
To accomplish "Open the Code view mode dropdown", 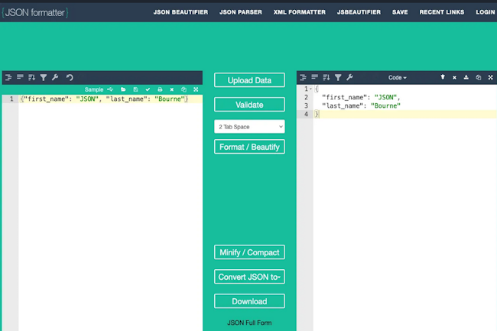I will pos(397,77).
